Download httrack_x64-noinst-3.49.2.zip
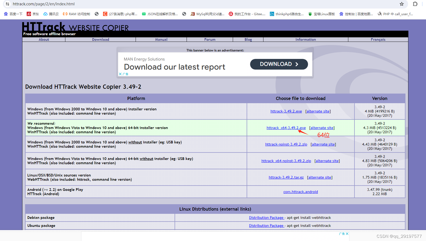Viewport: 426px width, 241px height. coord(286,161)
